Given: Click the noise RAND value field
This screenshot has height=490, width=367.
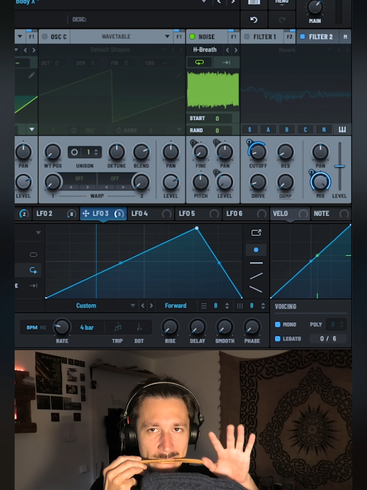Looking at the screenshot, I should pyautogui.click(x=217, y=130).
